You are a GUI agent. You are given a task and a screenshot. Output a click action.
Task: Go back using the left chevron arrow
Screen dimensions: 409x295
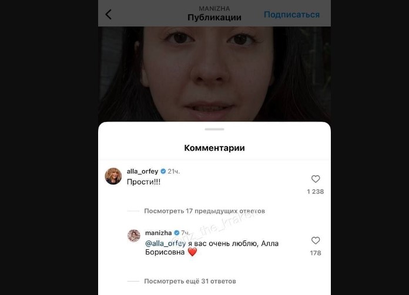click(x=109, y=14)
